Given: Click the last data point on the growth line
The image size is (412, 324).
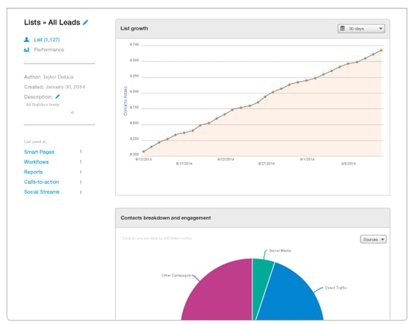Looking at the screenshot, I should pos(381,50).
